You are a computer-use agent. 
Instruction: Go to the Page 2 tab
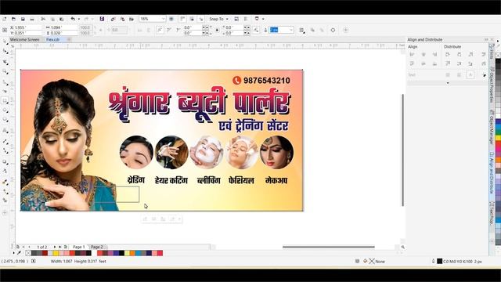(97, 247)
